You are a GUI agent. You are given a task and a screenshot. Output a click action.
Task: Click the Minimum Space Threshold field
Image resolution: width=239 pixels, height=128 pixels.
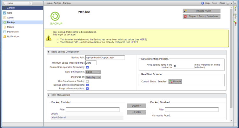click(91, 63)
